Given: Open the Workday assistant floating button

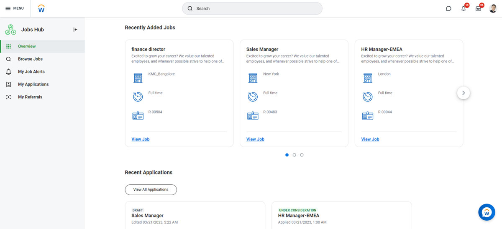Looking at the screenshot, I should 487,212.
